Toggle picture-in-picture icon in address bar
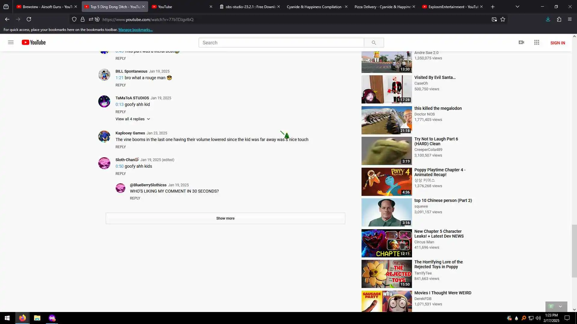This screenshot has height=324, width=577. [x=494, y=19]
